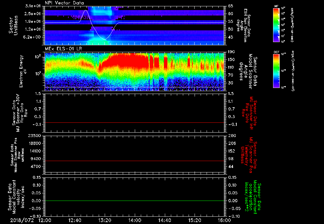The image size is (324, 224).
Task: Click the 98 Telemetry axis tick label
Action: point(231,159)
